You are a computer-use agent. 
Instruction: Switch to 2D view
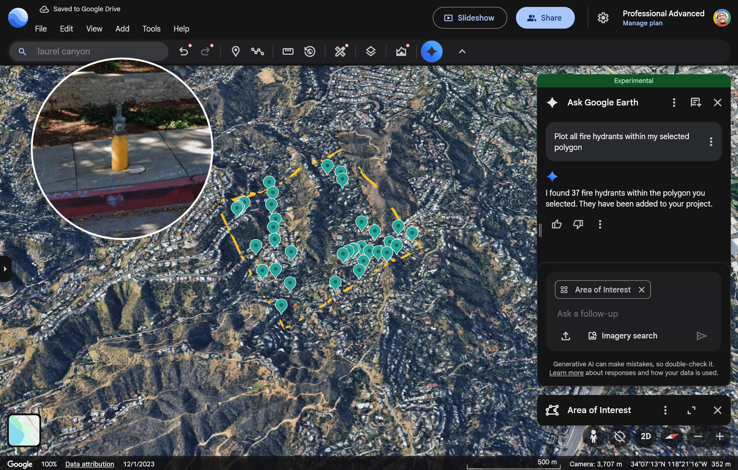pos(645,436)
